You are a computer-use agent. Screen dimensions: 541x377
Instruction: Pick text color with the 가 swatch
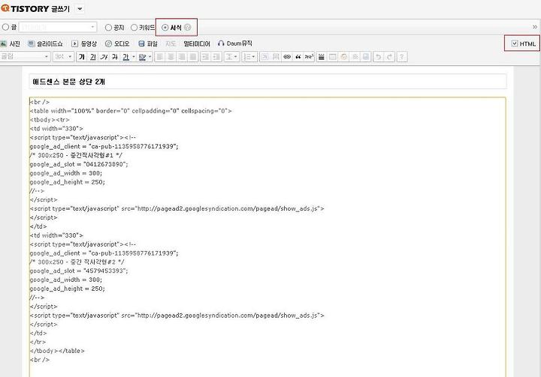126,57
